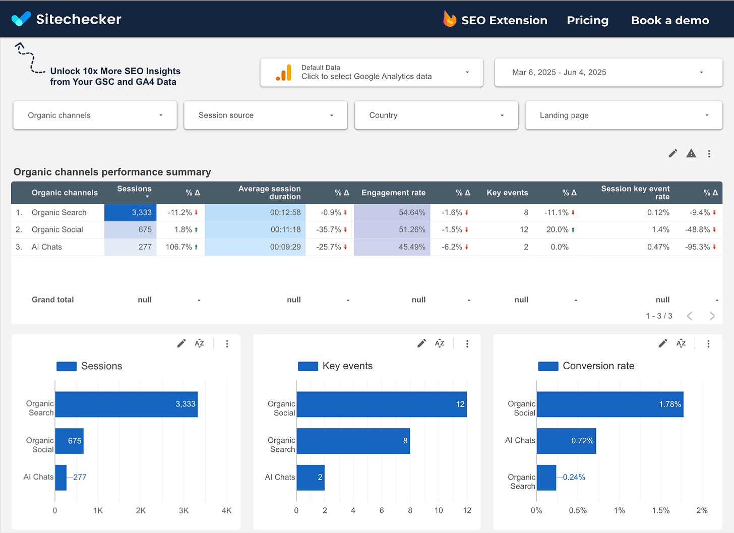The width and height of the screenshot is (734, 533).
Task: Click the Sitechecker checkmark logo
Action: point(21,19)
